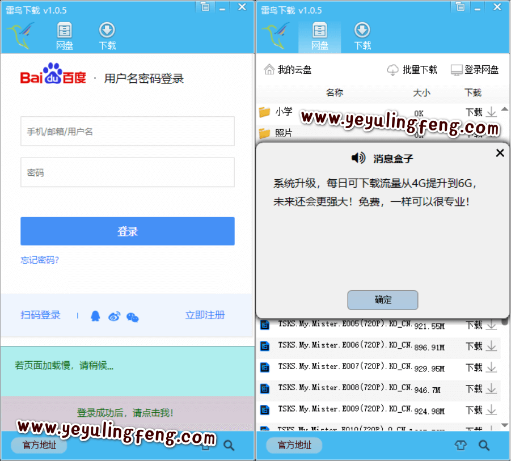Open right window menu icon in title bar
The width and height of the screenshot is (511, 461).
[460, 6]
